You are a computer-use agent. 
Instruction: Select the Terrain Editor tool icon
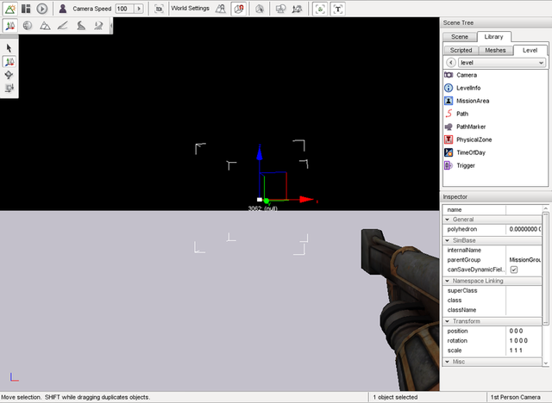[x=44, y=26]
